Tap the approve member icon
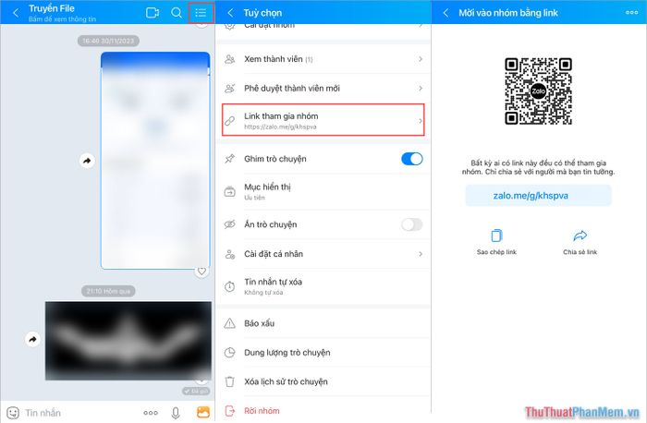Screen dimensions: 647x423 point(230,89)
